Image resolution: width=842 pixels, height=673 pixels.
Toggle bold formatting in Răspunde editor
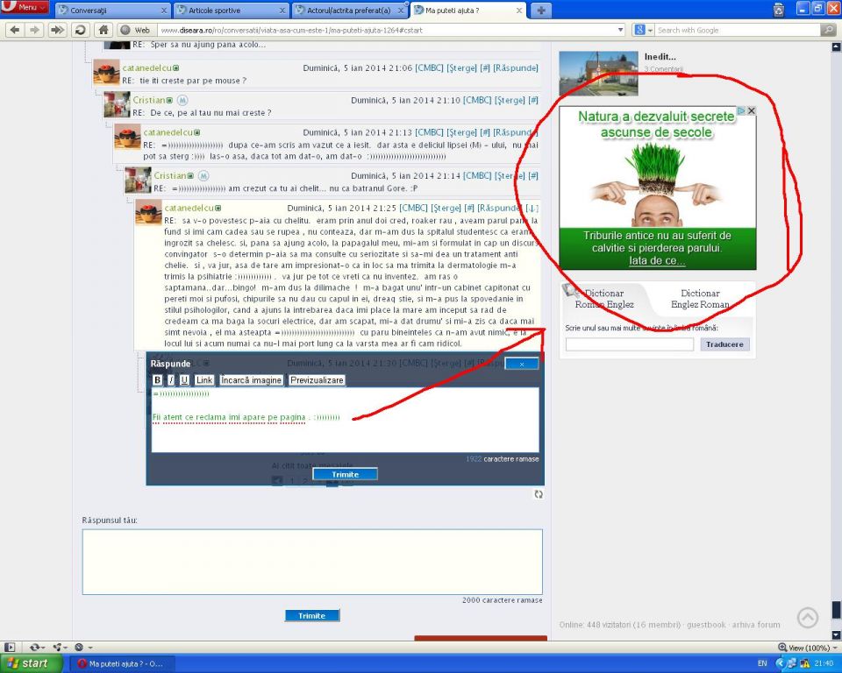click(x=157, y=380)
